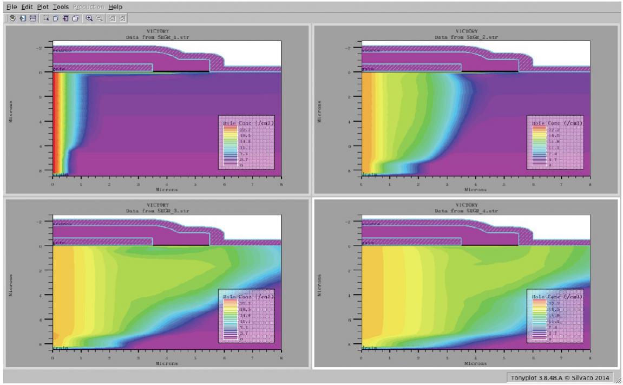Click the stacked panels toolbar icon

33,18
